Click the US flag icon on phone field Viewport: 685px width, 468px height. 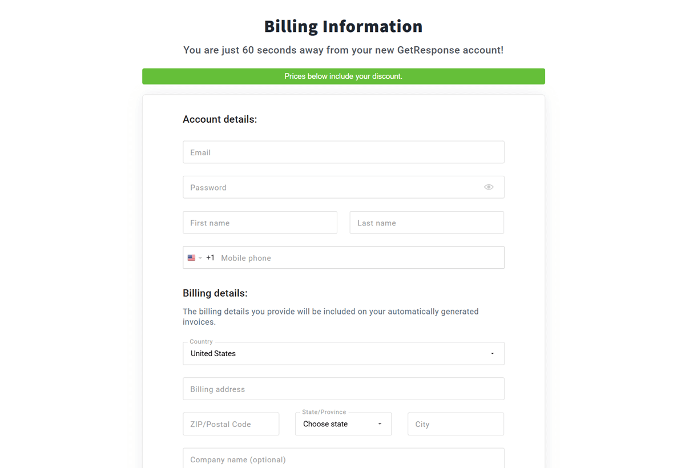[192, 257]
